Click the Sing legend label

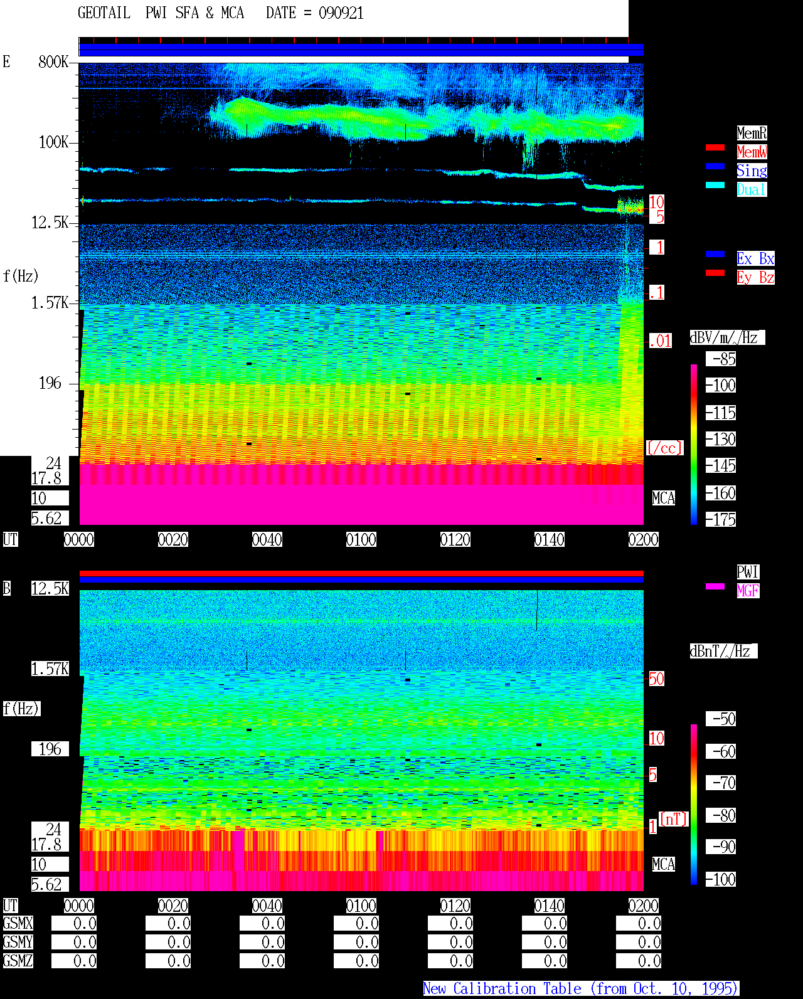pyautogui.click(x=752, y=171)
